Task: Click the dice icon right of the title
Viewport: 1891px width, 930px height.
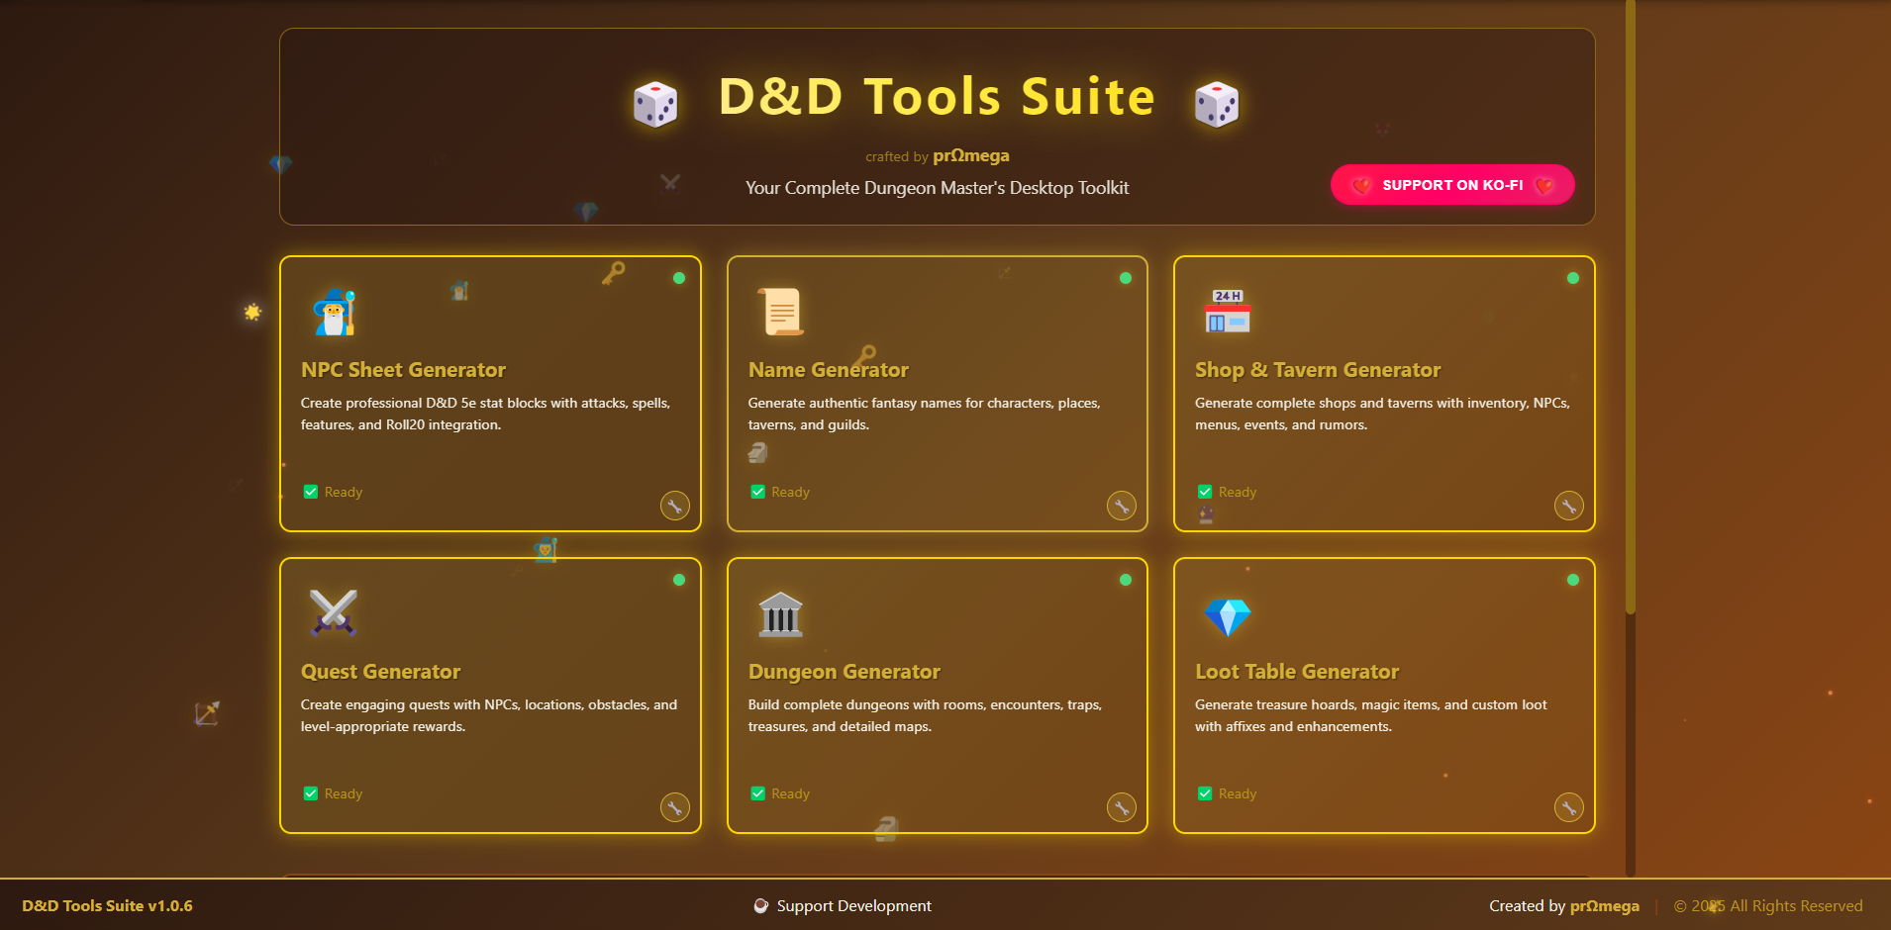Action: coord(1217,104)
